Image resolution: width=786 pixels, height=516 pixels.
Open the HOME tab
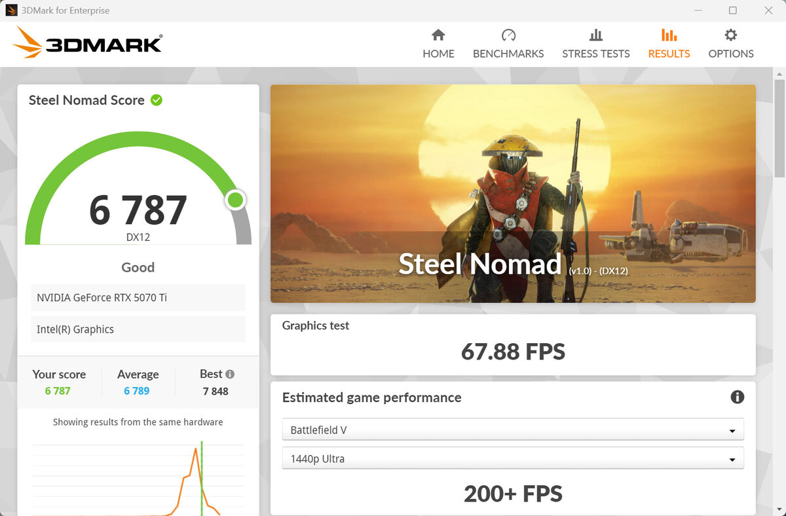coord(438,45)
